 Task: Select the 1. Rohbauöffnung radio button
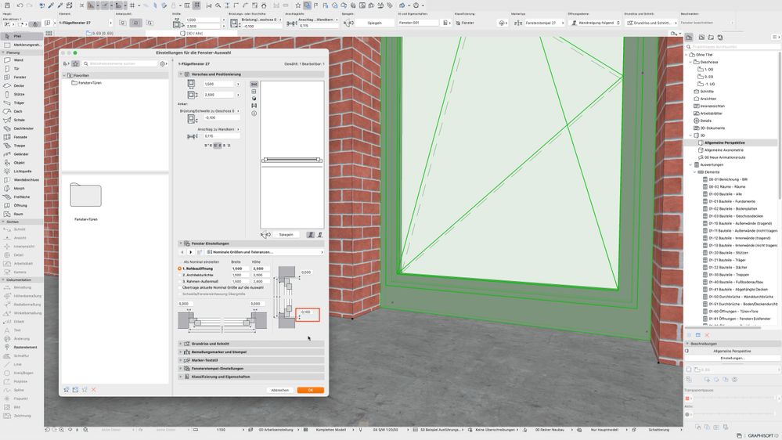tap(180, 269)
